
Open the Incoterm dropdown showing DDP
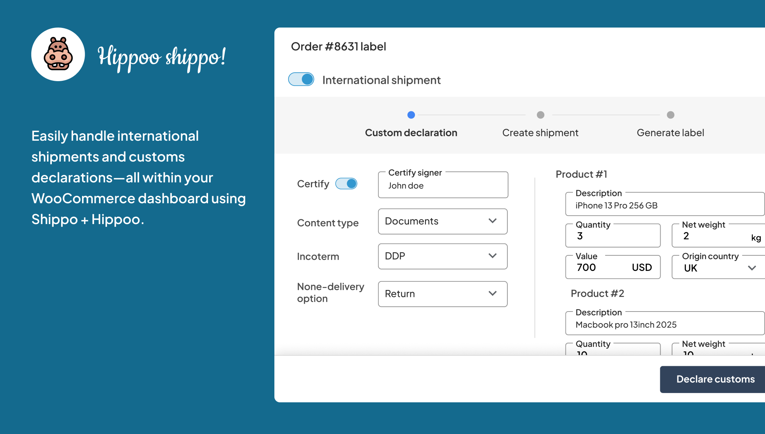coord(443,256)
